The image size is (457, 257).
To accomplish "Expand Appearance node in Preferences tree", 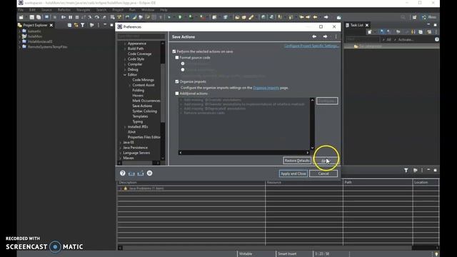I will 125,44.
